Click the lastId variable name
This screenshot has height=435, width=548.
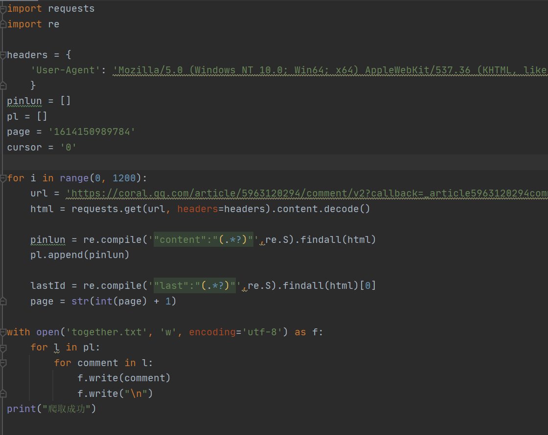[47, 286]
